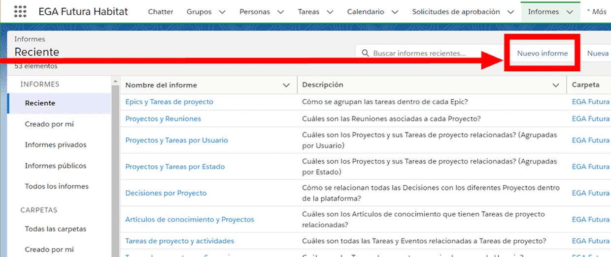Open the Chatter tab
Screen dimensions: 611x257
(161, 12)
